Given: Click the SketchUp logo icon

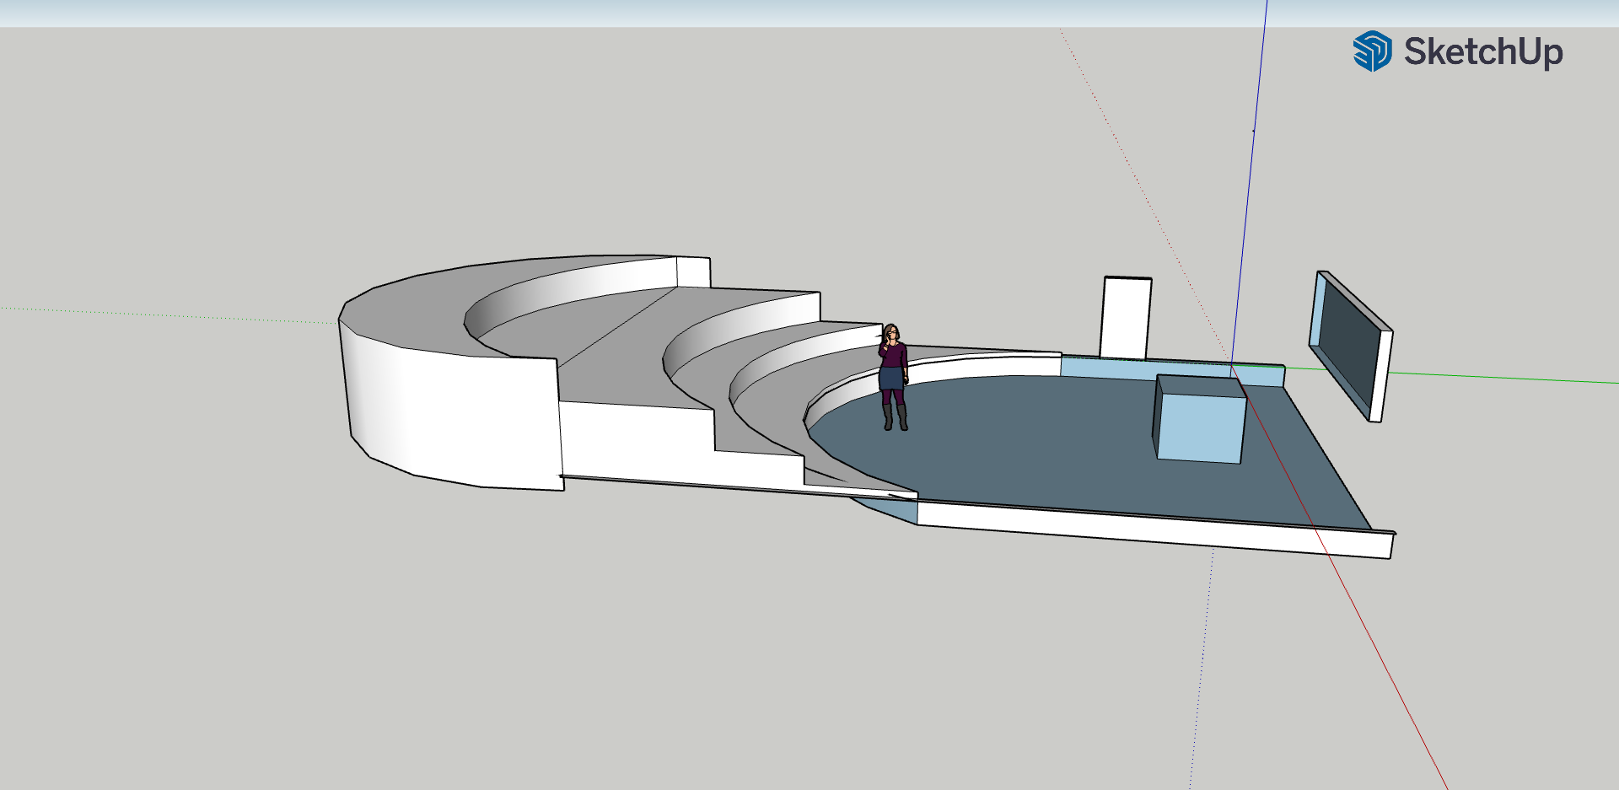Looking at the screenshot, I should coord(1372,51).
